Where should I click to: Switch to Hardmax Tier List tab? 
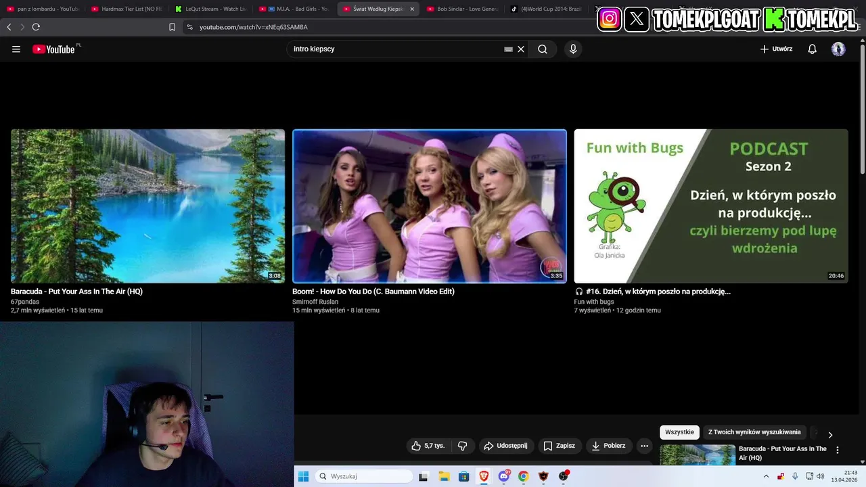coord(127,9)
